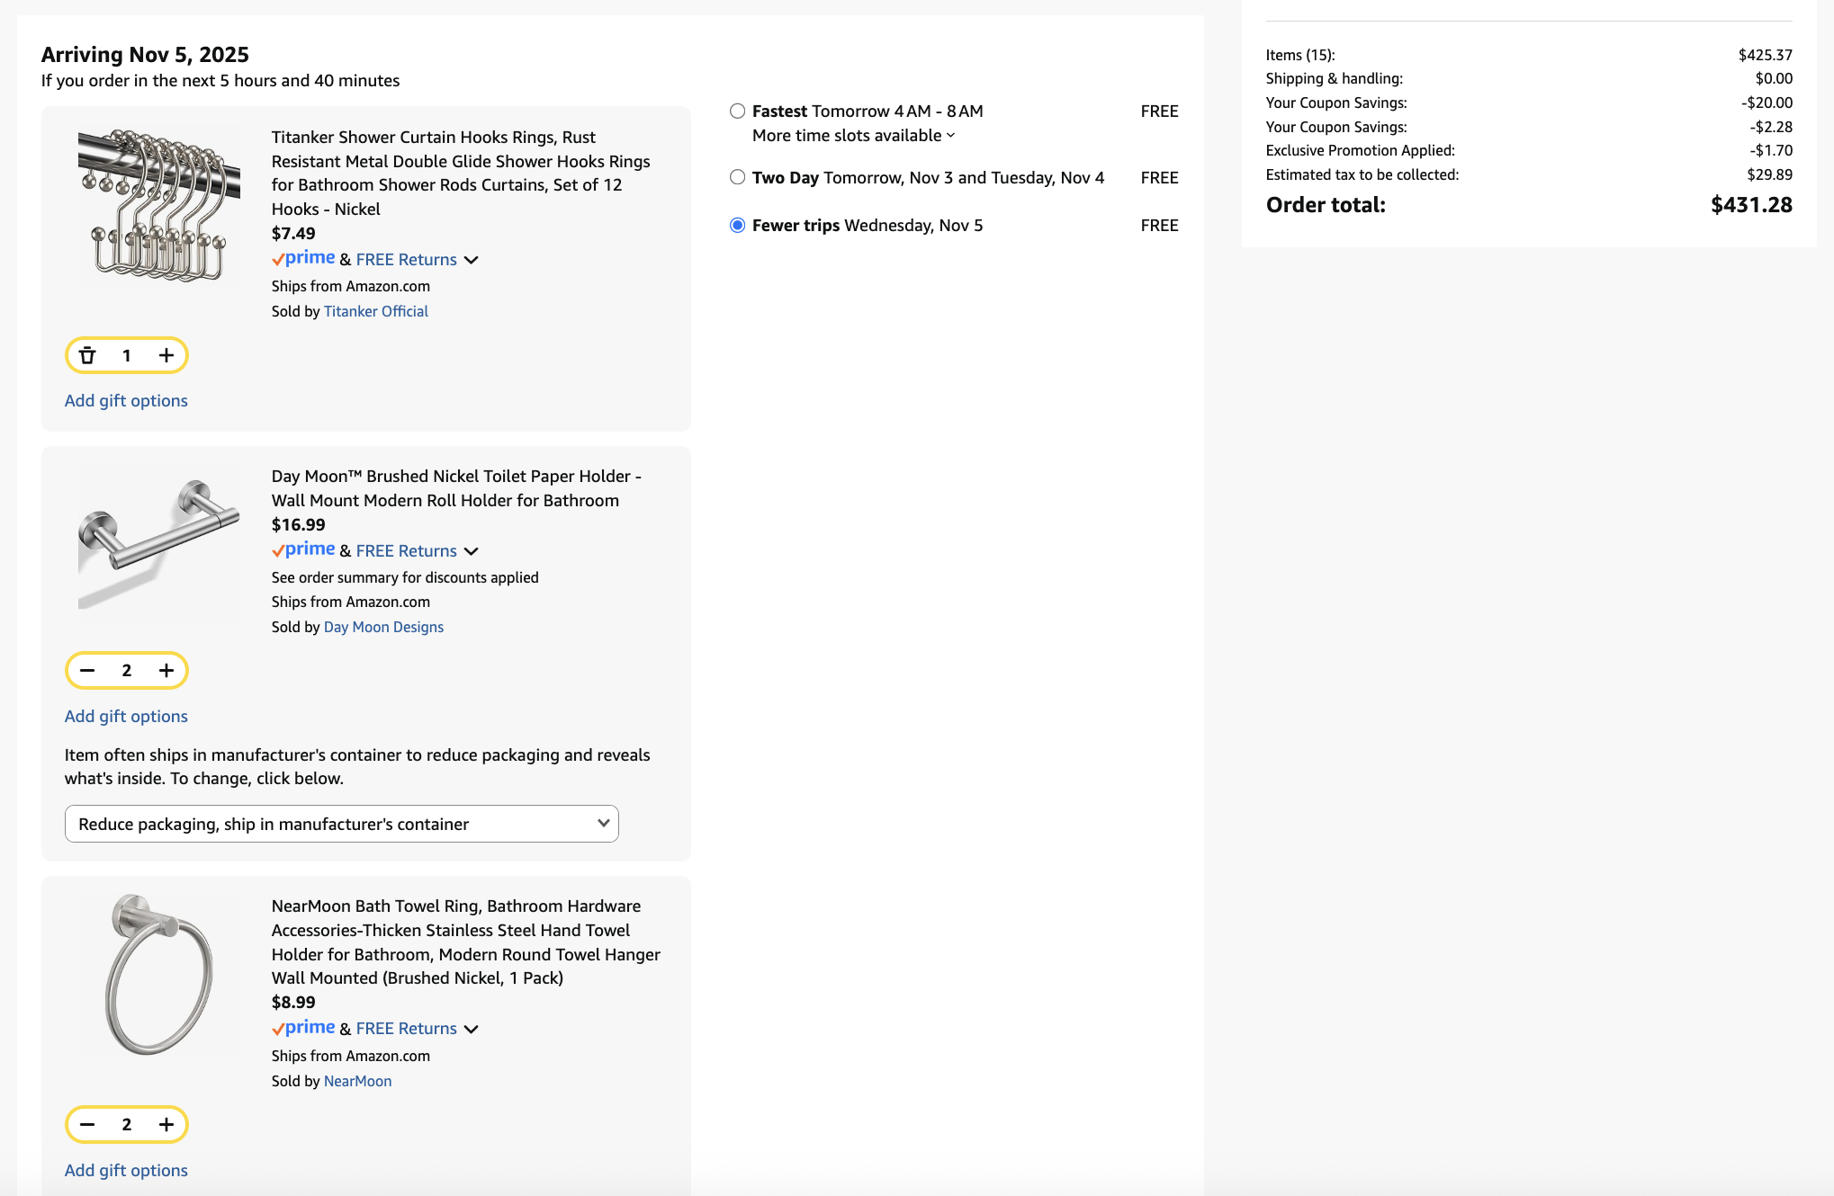Open Titanker Official seller link
1834x1196 pixels.
tap(375, 311)
